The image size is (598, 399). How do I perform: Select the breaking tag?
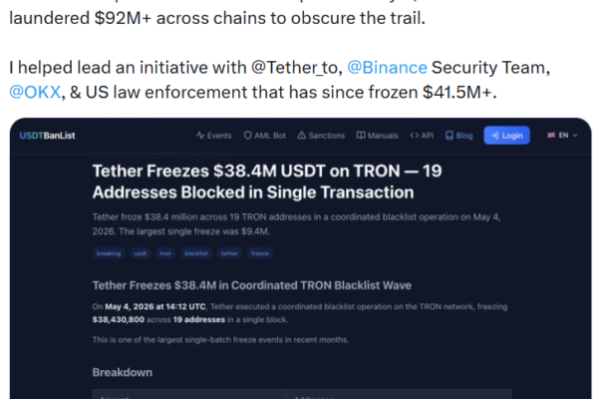109,253
